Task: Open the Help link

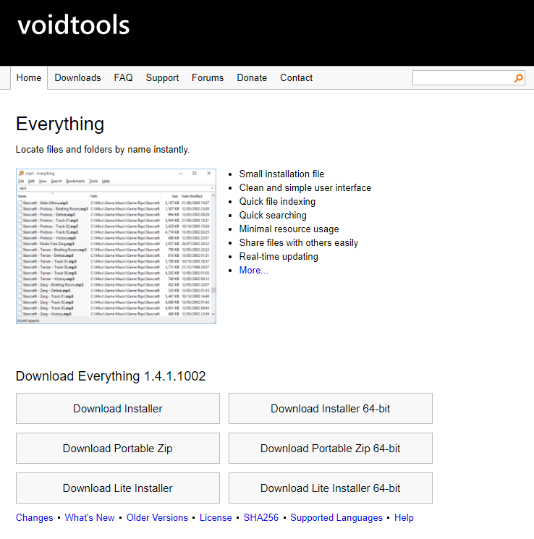Action: click(x=404, y=518)
